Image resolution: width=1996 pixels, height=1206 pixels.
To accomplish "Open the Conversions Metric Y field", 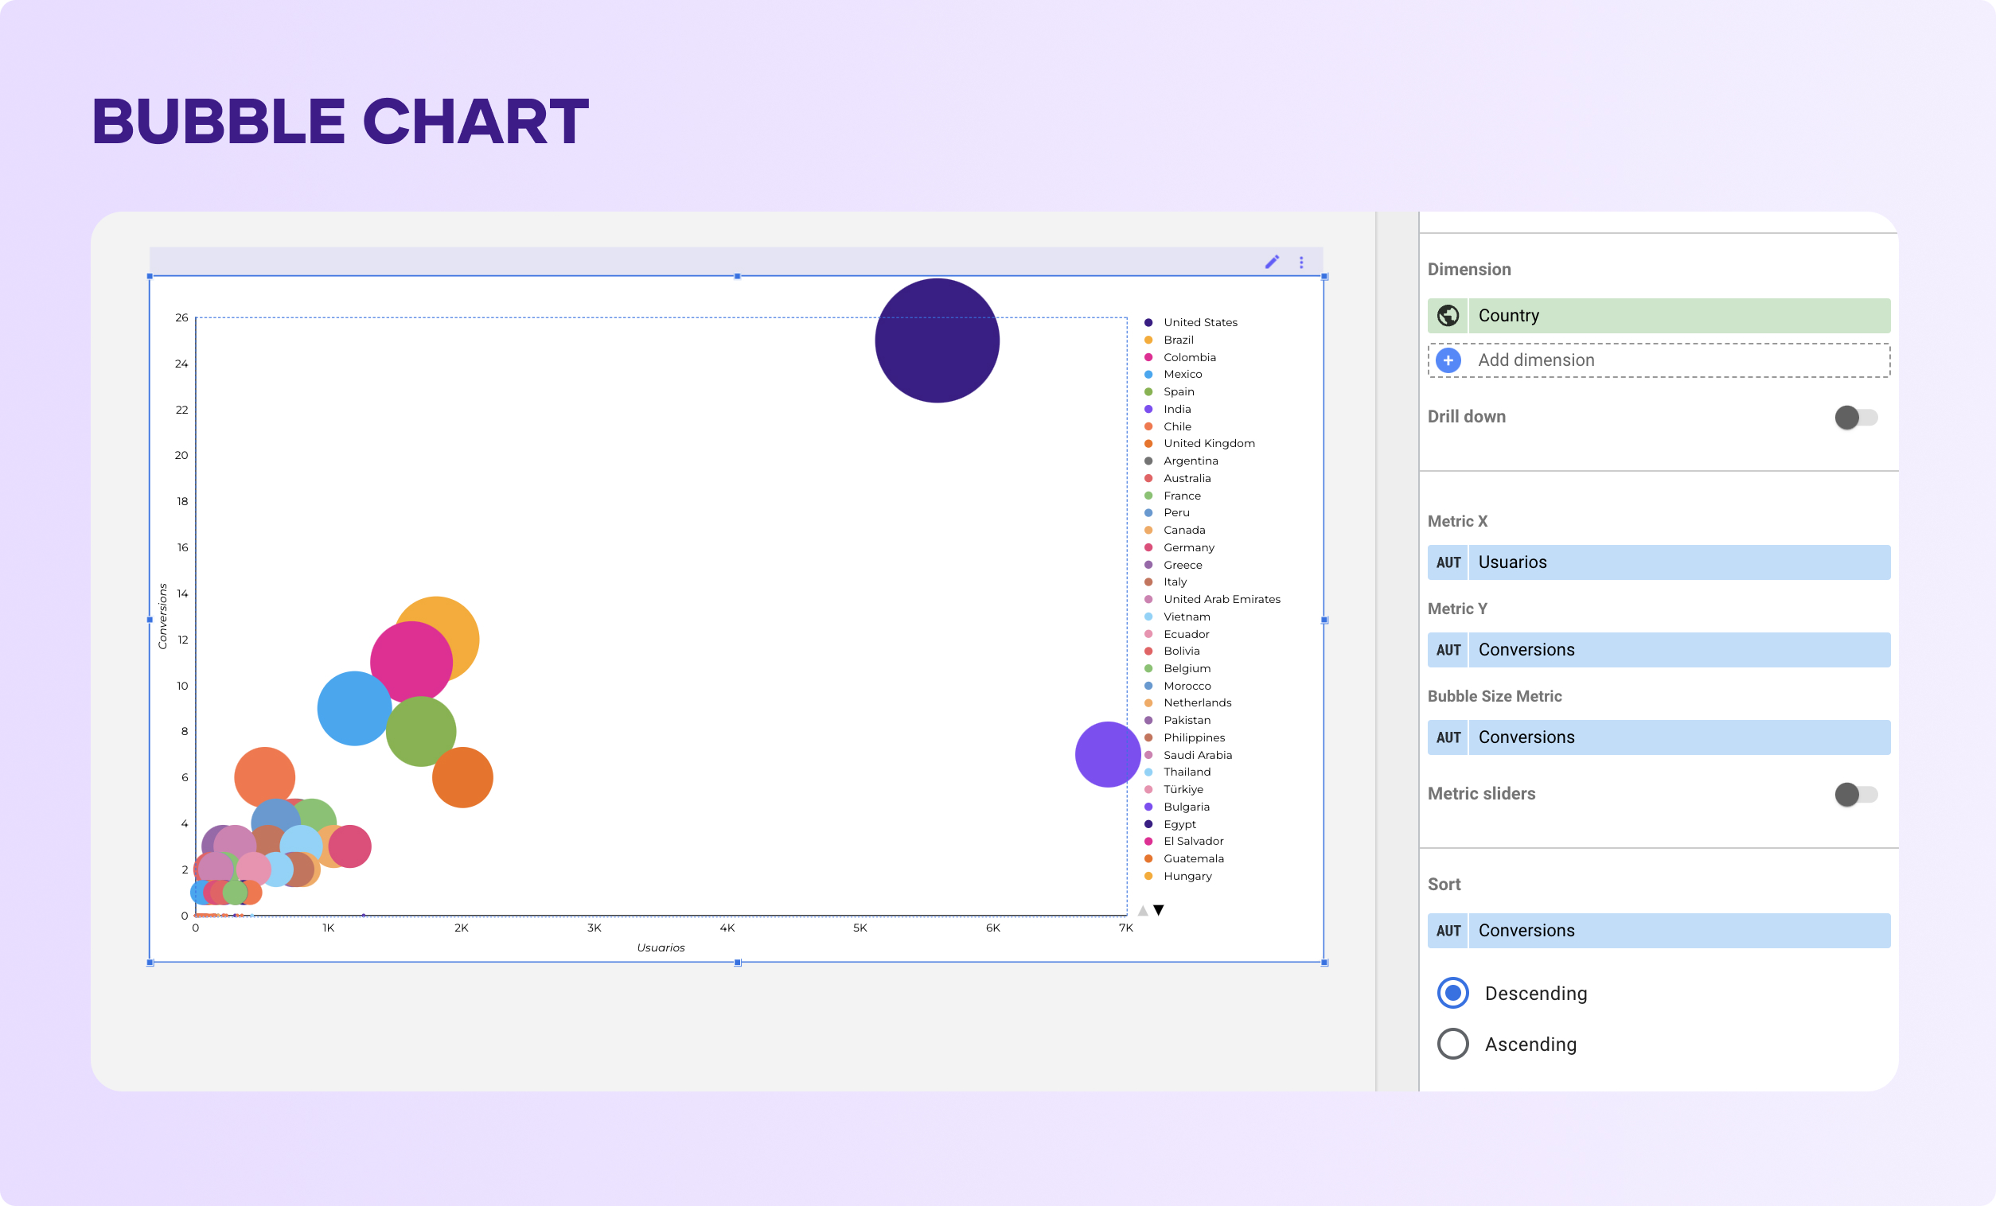I will pos(1659,650).
